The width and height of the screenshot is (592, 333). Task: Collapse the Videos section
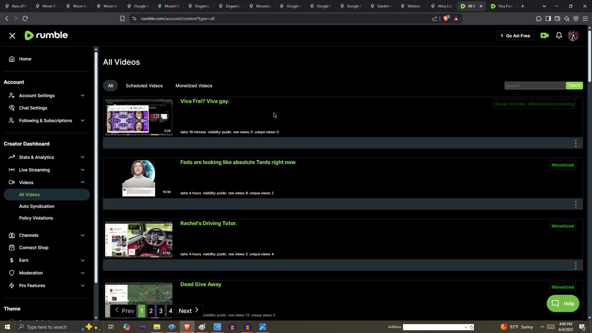click(x=82, y=182)
